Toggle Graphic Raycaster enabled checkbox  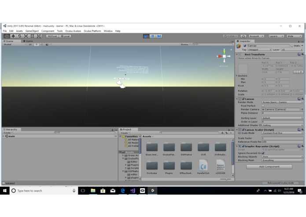(243, 146)
